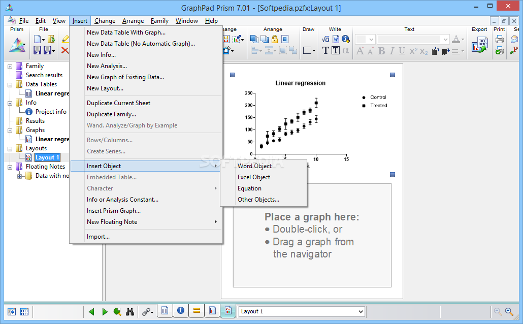Click the print preview check icon
Image resolution: width=523 pixels, height=324 pixels.
[x=499, y=50]
